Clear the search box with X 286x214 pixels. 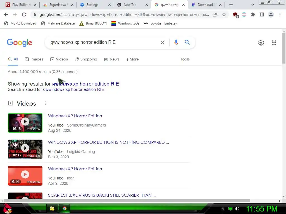point(162,42)
